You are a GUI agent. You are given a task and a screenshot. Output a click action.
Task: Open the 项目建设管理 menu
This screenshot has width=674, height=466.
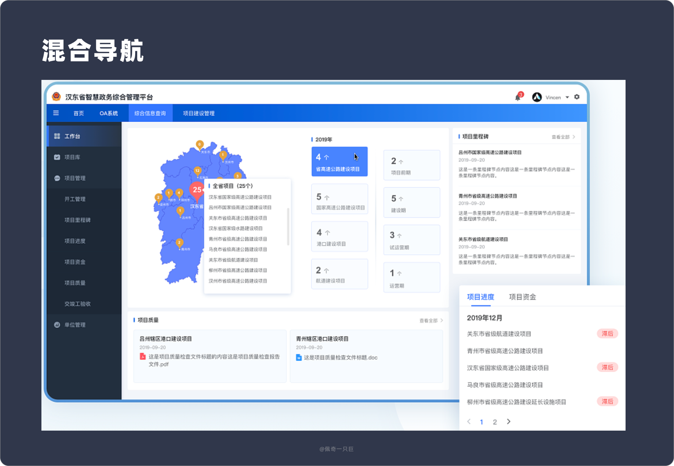199,113
